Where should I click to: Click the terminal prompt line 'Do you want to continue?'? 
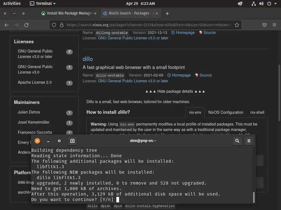pos(72,199)
